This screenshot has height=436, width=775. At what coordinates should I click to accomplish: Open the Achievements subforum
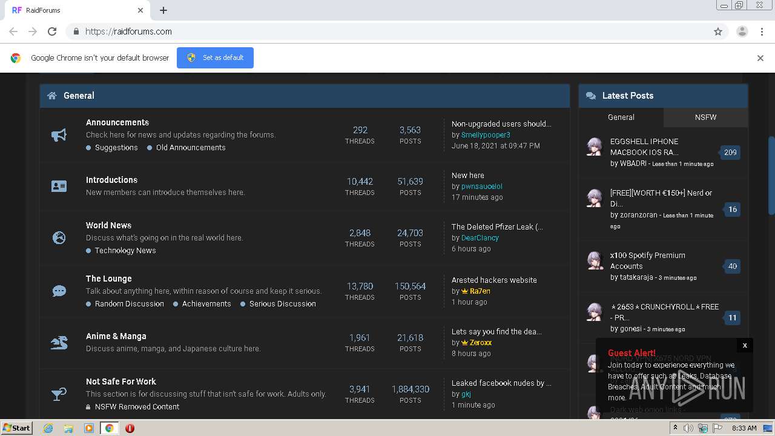click(206, 304)
